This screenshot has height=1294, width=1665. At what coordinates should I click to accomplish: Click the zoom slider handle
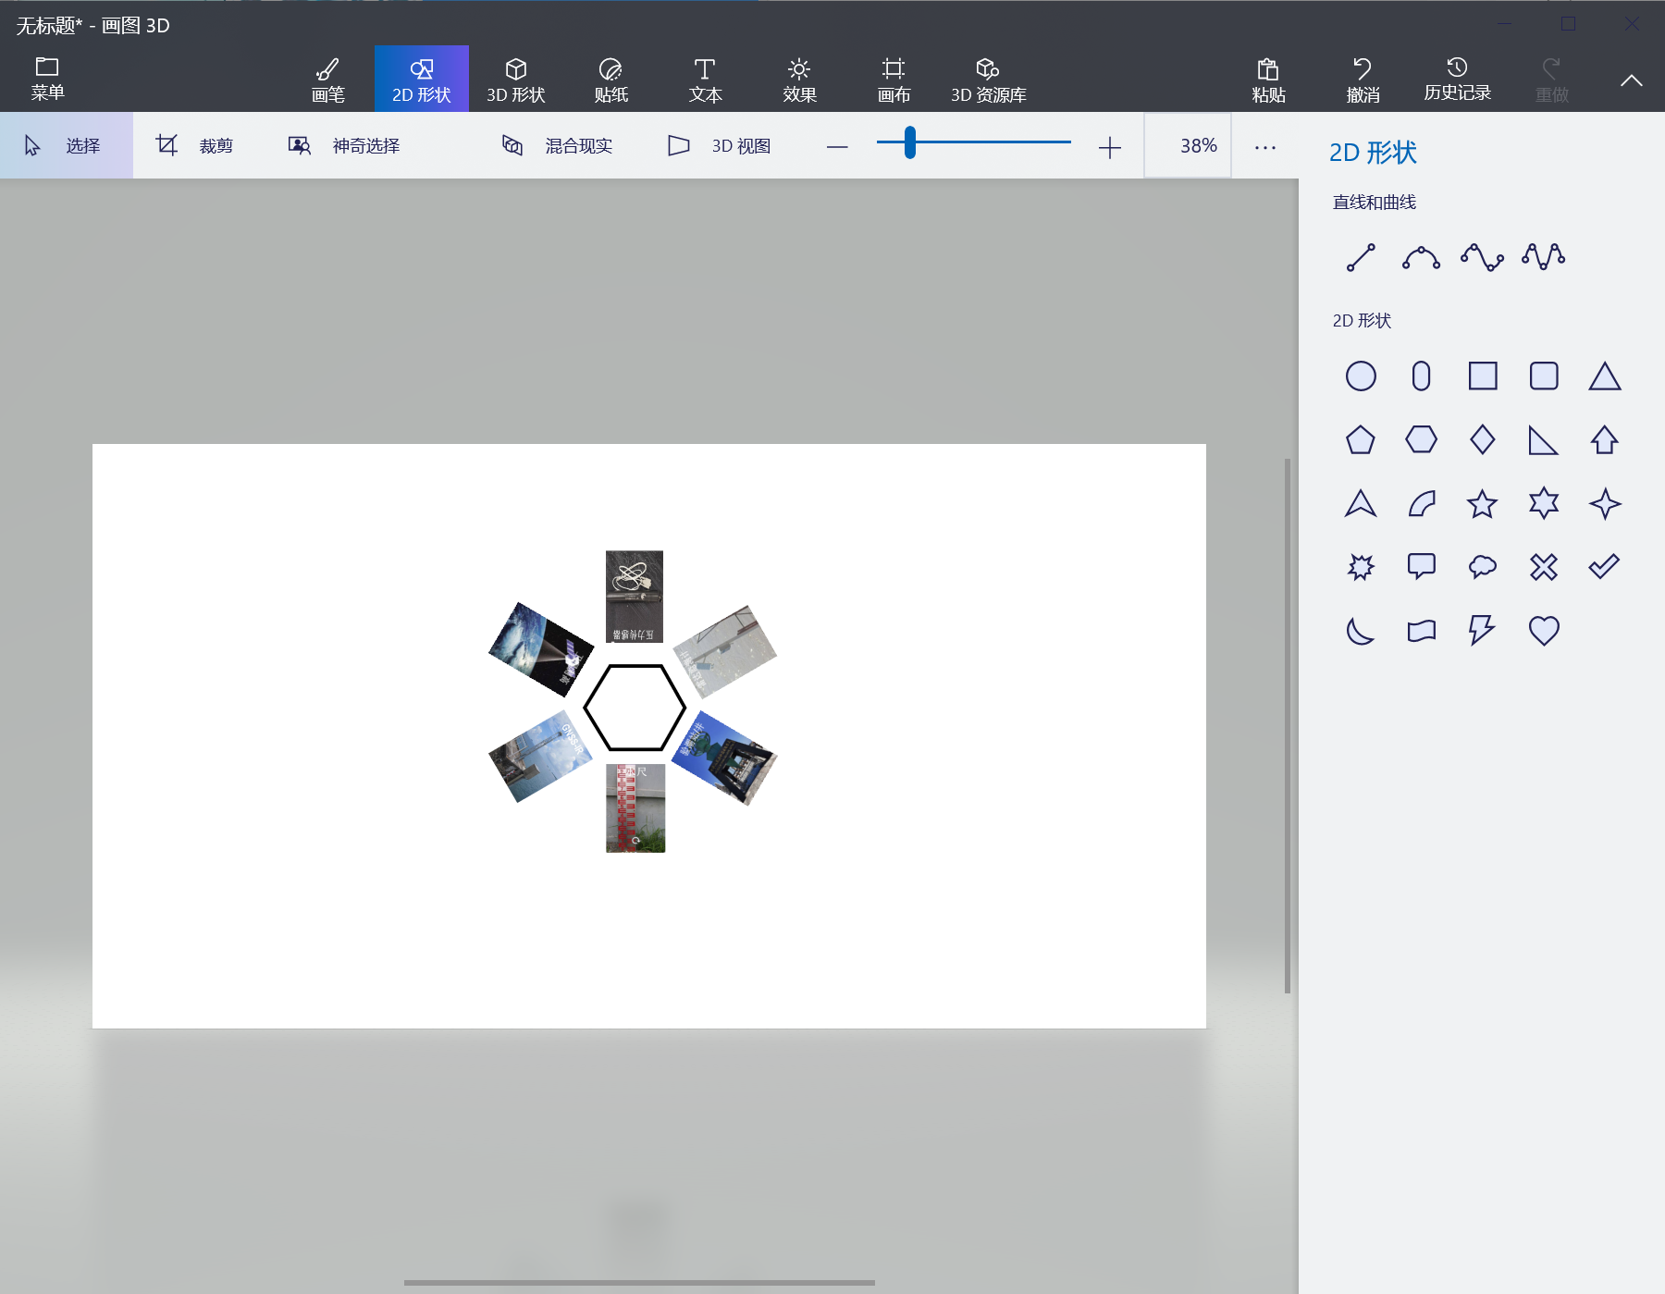[910, 142]
